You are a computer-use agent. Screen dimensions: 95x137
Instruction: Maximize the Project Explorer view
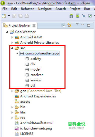click(x=89, y=25)
